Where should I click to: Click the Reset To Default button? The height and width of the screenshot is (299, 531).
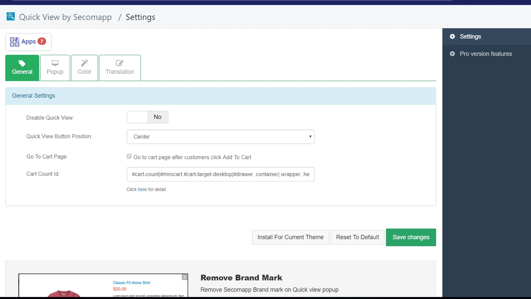point(357,237)
